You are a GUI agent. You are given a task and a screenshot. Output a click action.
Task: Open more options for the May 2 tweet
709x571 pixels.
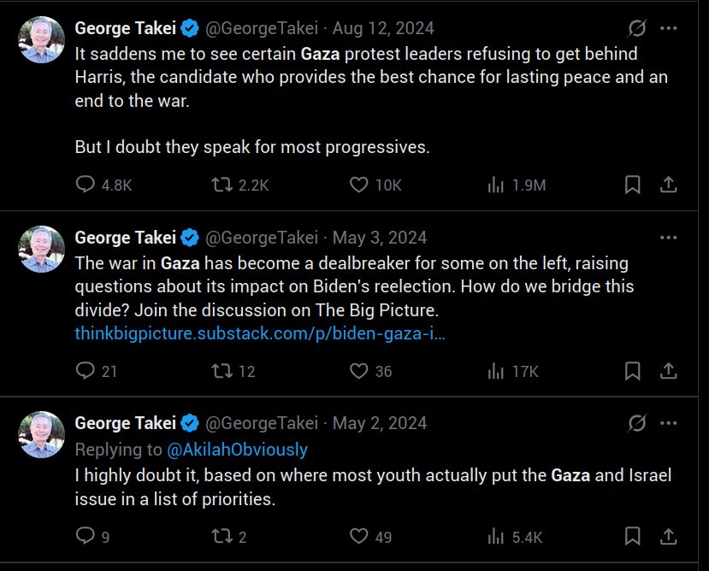pyautogui.click(x=670, y=422)
